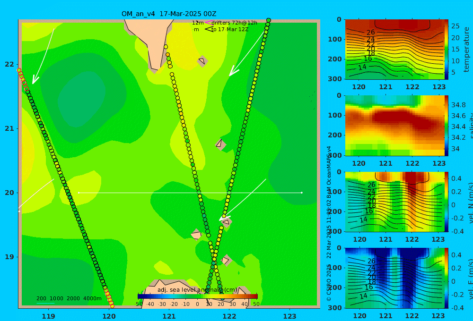This screenshot has height=321, width=473.
Task: Click the longitude 121 tick label on main map
Action: click(169, 316)
